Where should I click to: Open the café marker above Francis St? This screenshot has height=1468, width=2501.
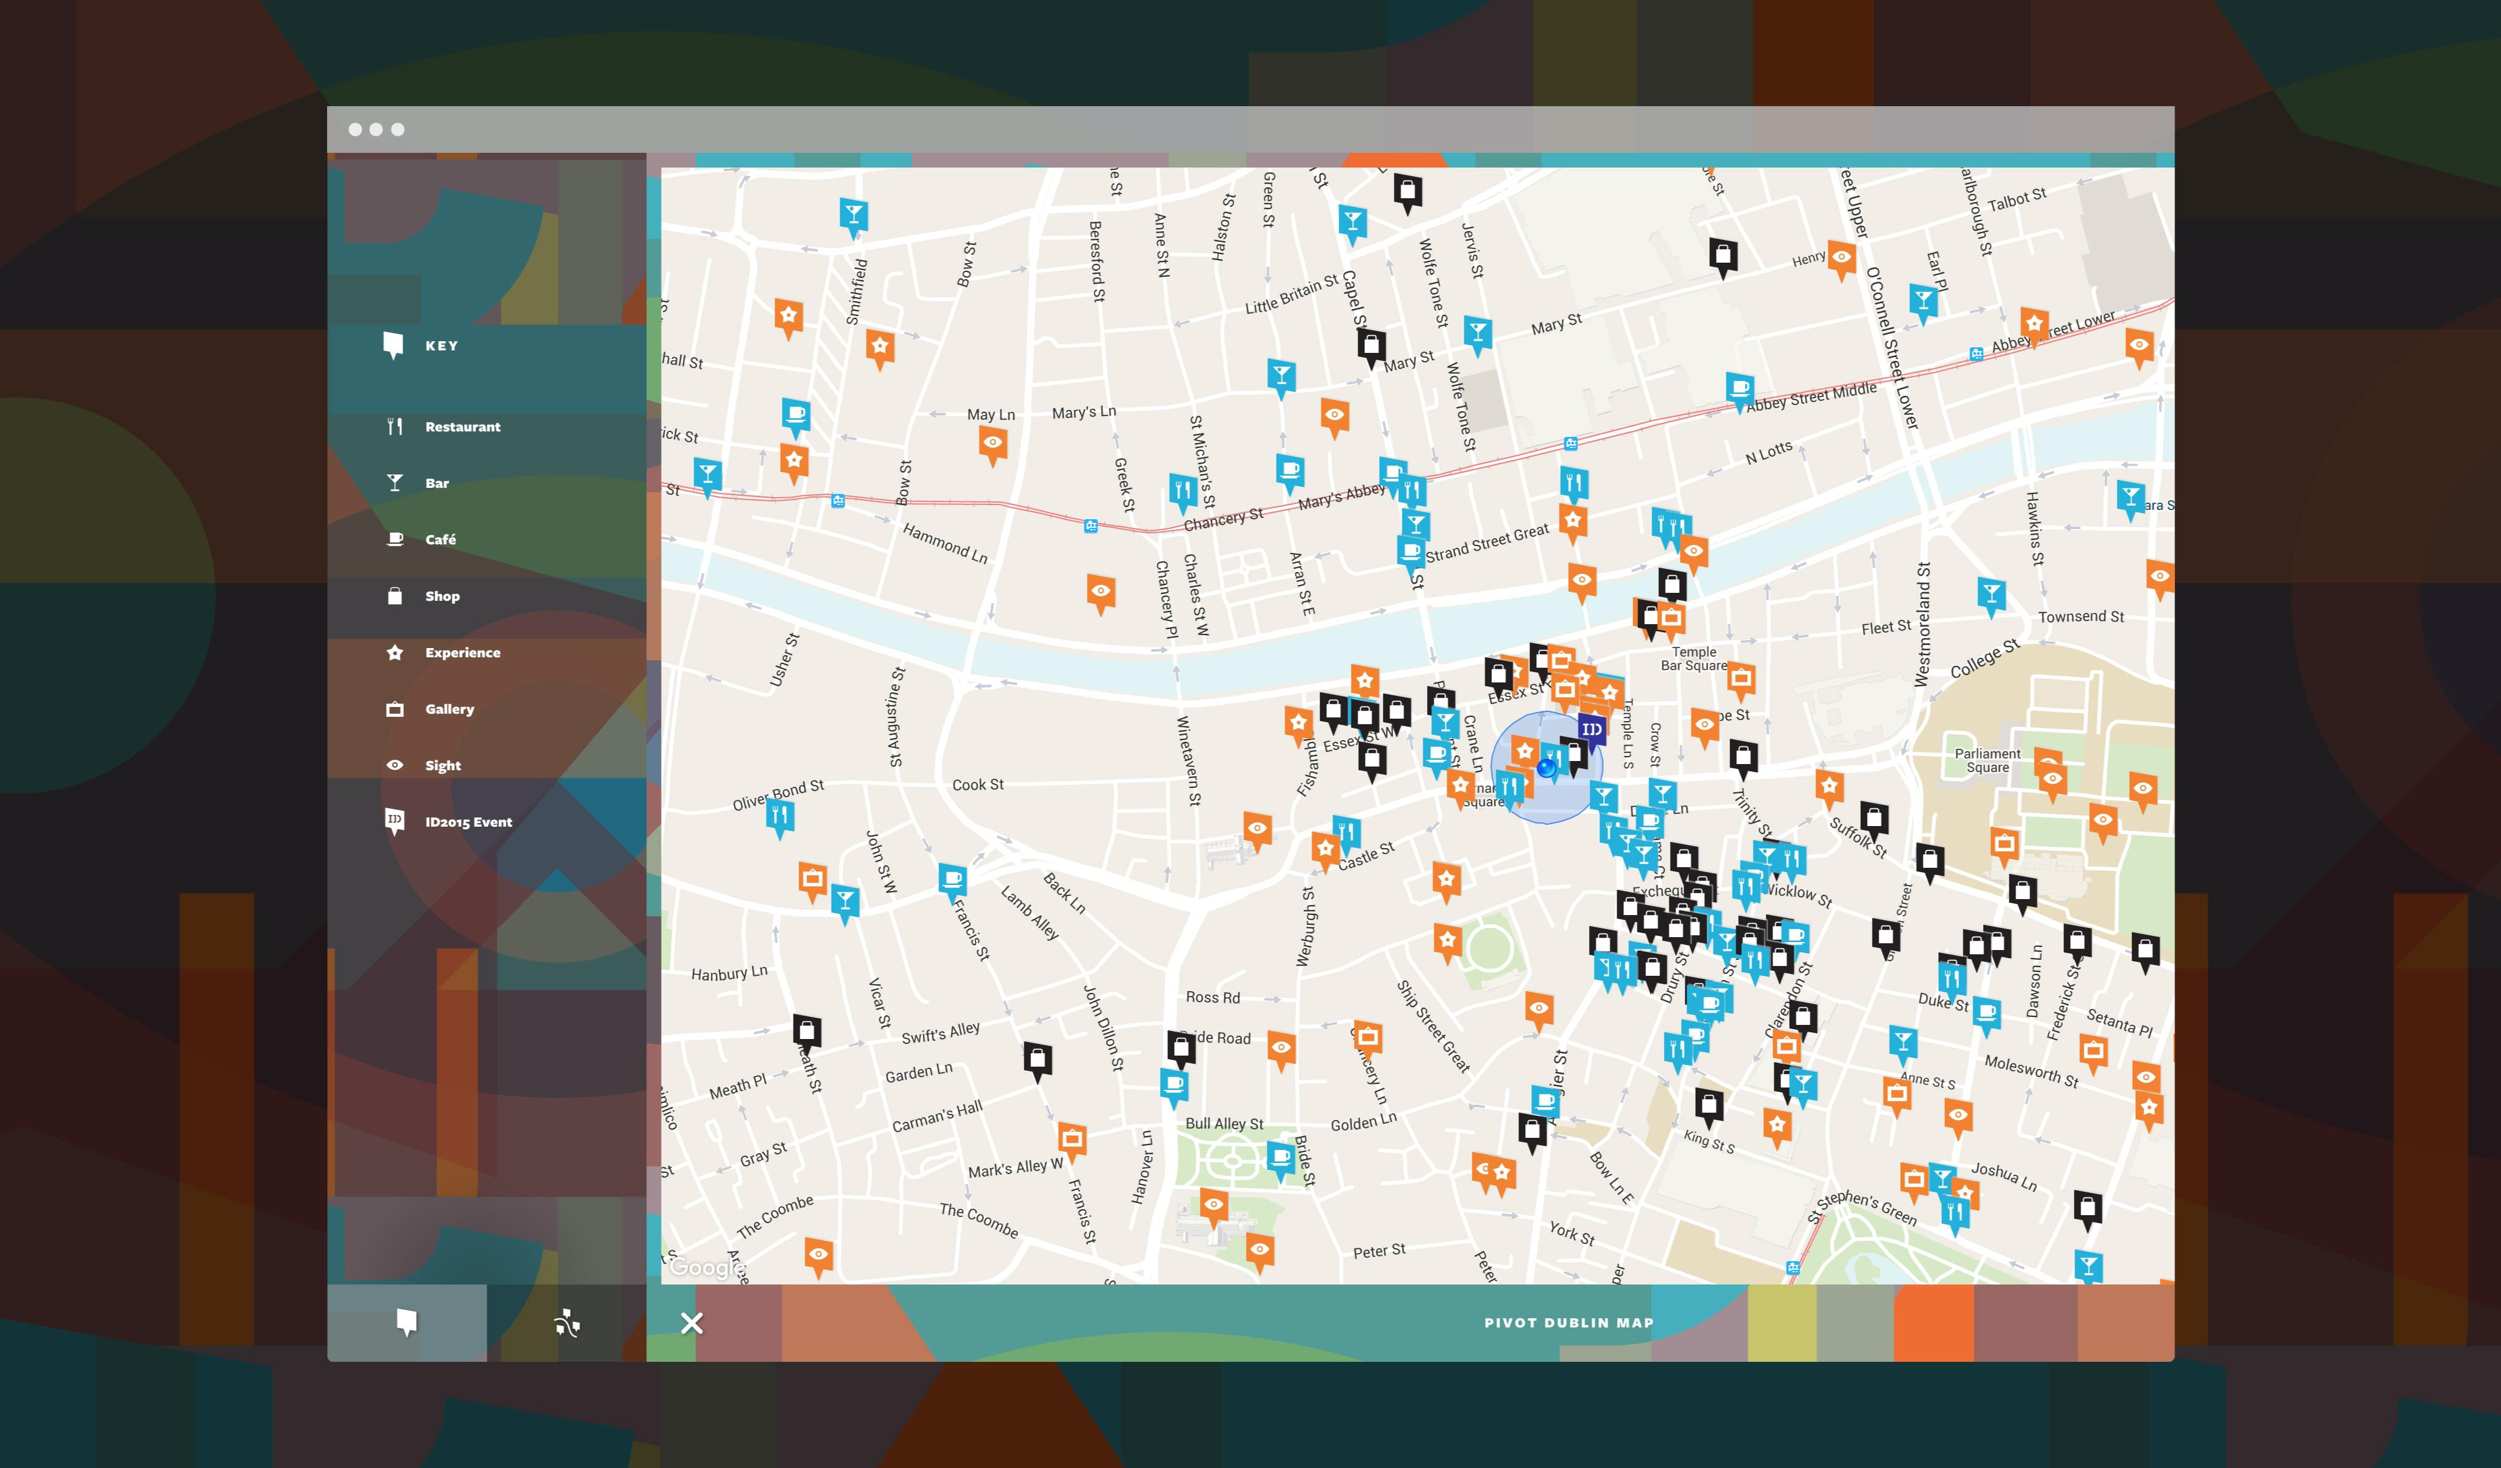953,883
